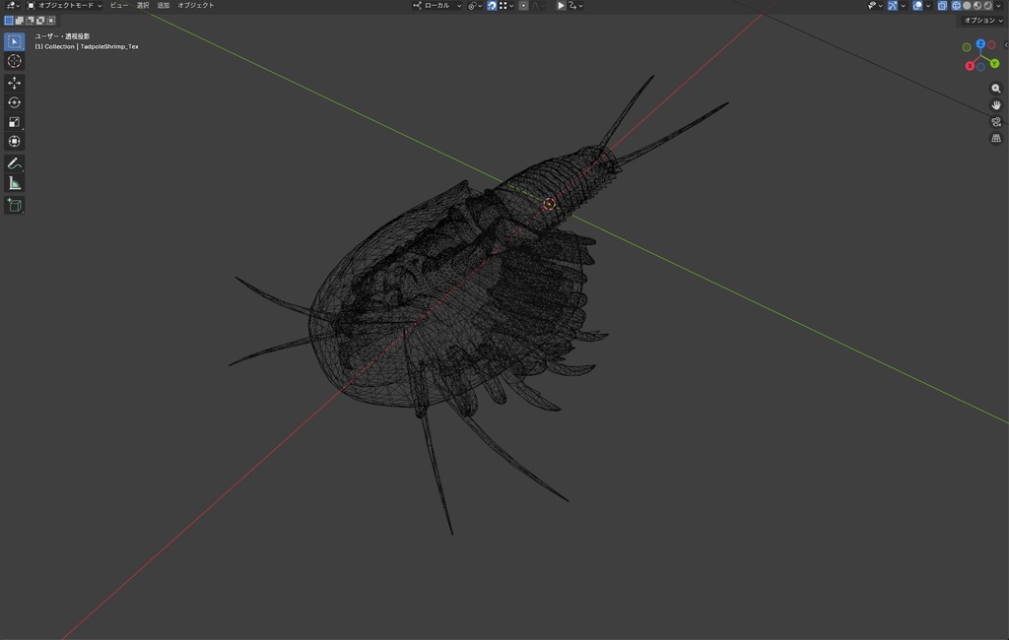Click the negative Z hollow blue circle
The width and height of the screenshot is (1009, 640).
pos(980,67)
